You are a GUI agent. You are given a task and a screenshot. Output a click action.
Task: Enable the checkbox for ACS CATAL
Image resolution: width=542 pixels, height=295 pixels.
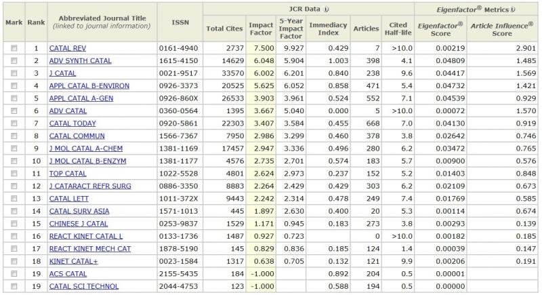pyautogui.click(x=14, y=273)
